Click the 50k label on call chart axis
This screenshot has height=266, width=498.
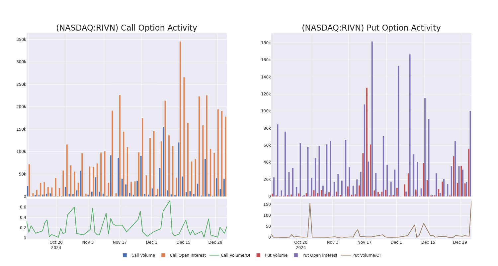click(x=22, y=174)
